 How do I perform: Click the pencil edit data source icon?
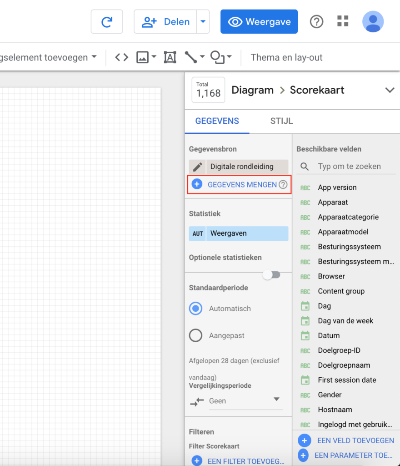[x=197, y=167]
